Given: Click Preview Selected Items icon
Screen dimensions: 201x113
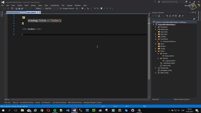Looking at the screenshot, I should (x=183, y=16).
